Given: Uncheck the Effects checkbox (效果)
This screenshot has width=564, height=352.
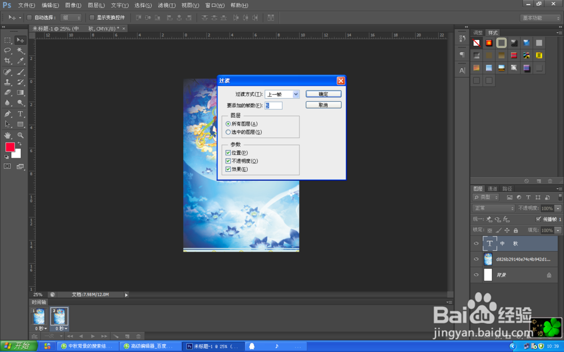Looking at the screenshot, I should (228, 169).
